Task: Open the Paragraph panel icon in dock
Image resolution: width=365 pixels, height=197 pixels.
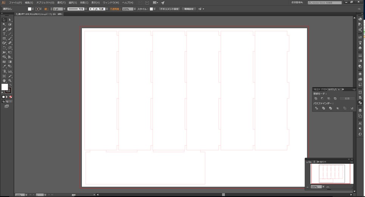Action: tap(360, 129)
